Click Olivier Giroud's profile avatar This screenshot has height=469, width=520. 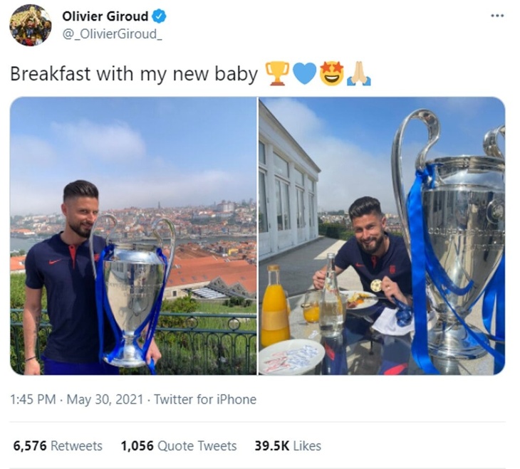31,25
